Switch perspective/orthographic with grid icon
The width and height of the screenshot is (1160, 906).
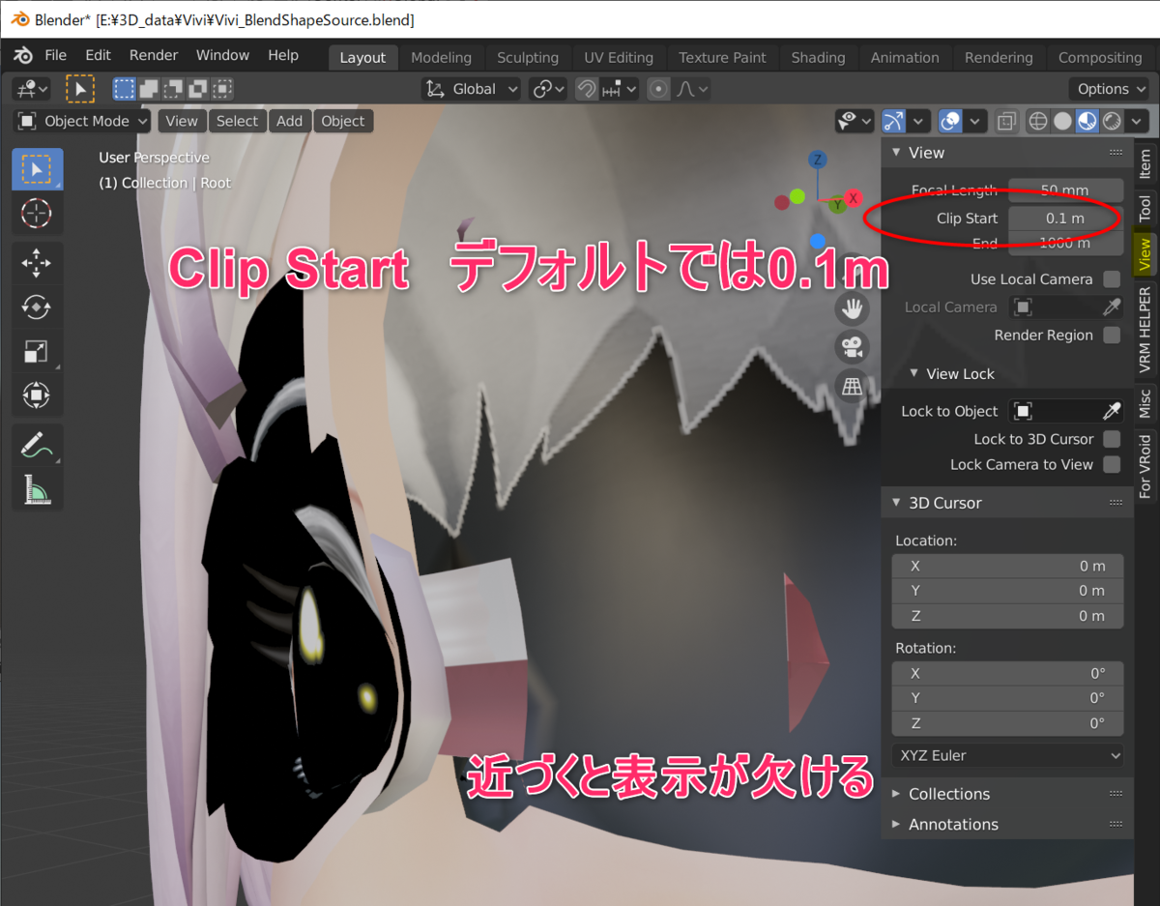(852, 387)
